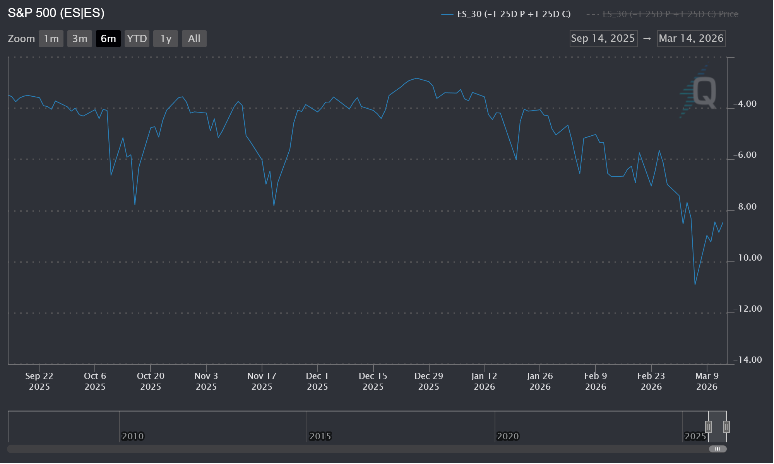Click the dashed Price legend line marker

pos(593,15)
